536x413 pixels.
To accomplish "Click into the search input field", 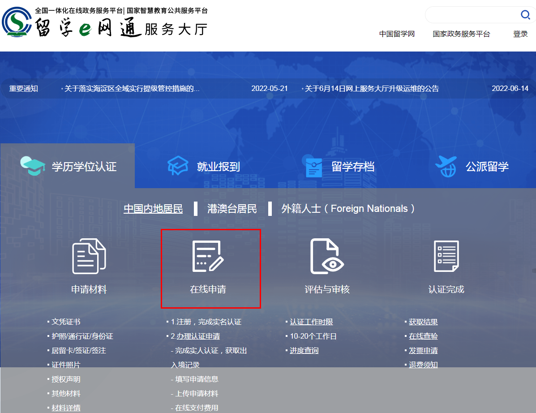I will 471,15.
